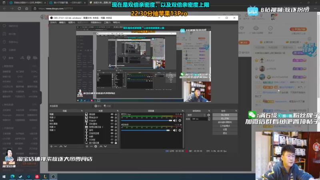The height and width of the screenshot is (180, 320).
Task: Click the 属性 button on the source toolbar
Action: (x=98, y=106)
